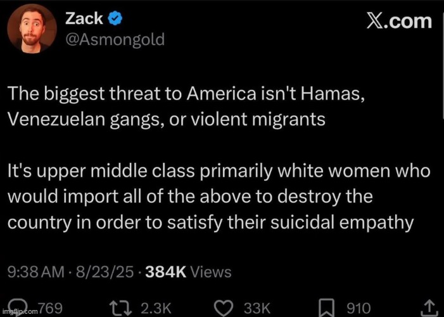View the 384K Views count
Viewport: 444px width, 317px height.
click(x=188, y=272)
